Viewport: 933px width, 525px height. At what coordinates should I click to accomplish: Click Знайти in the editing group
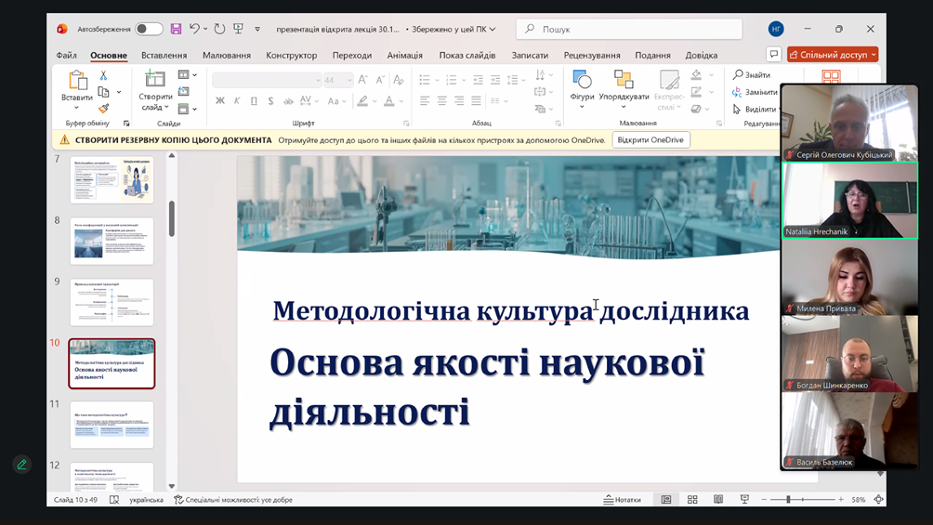tap(751, 75)
